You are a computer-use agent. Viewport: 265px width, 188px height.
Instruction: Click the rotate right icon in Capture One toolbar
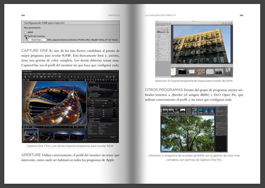point(37,77)
